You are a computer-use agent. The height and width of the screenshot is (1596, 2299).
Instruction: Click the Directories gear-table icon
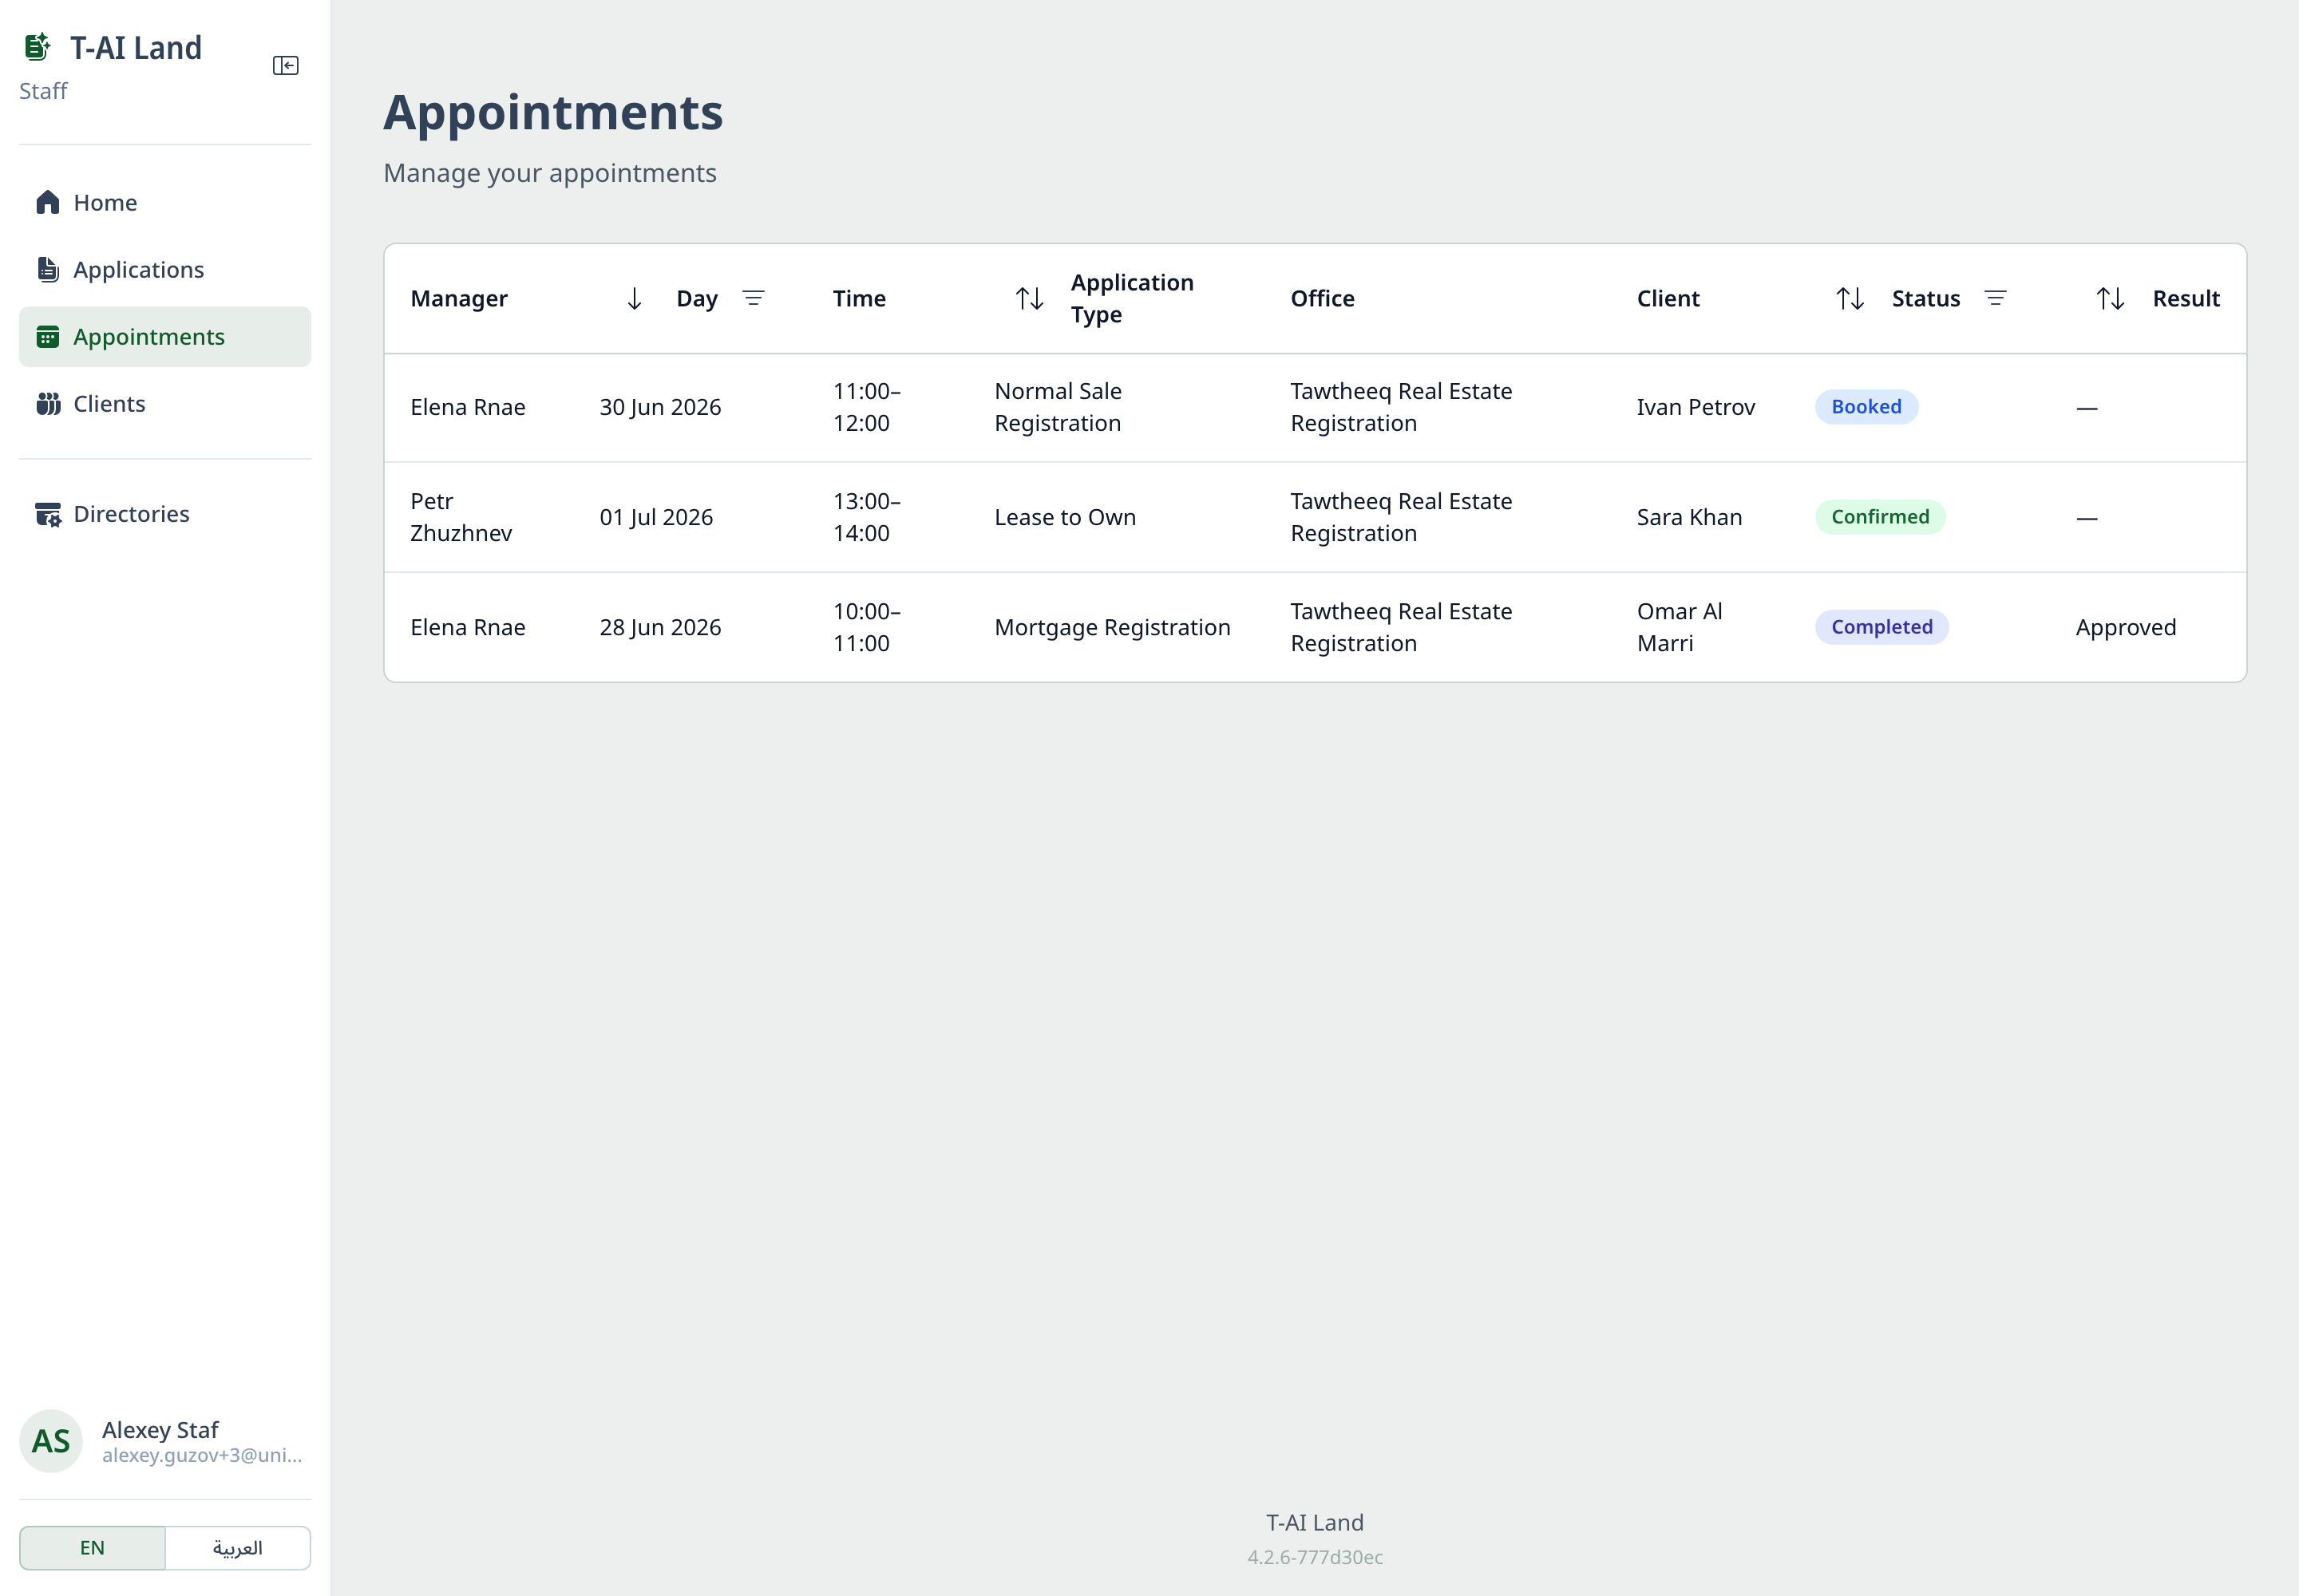click(48, 514)
